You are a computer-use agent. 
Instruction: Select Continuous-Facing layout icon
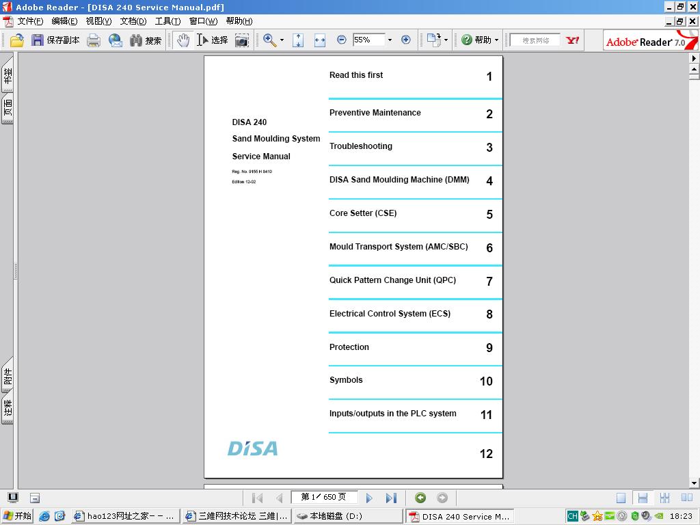[664, 498]
